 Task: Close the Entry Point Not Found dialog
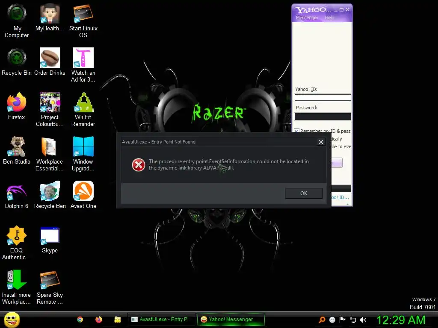[x=321, y=142]
